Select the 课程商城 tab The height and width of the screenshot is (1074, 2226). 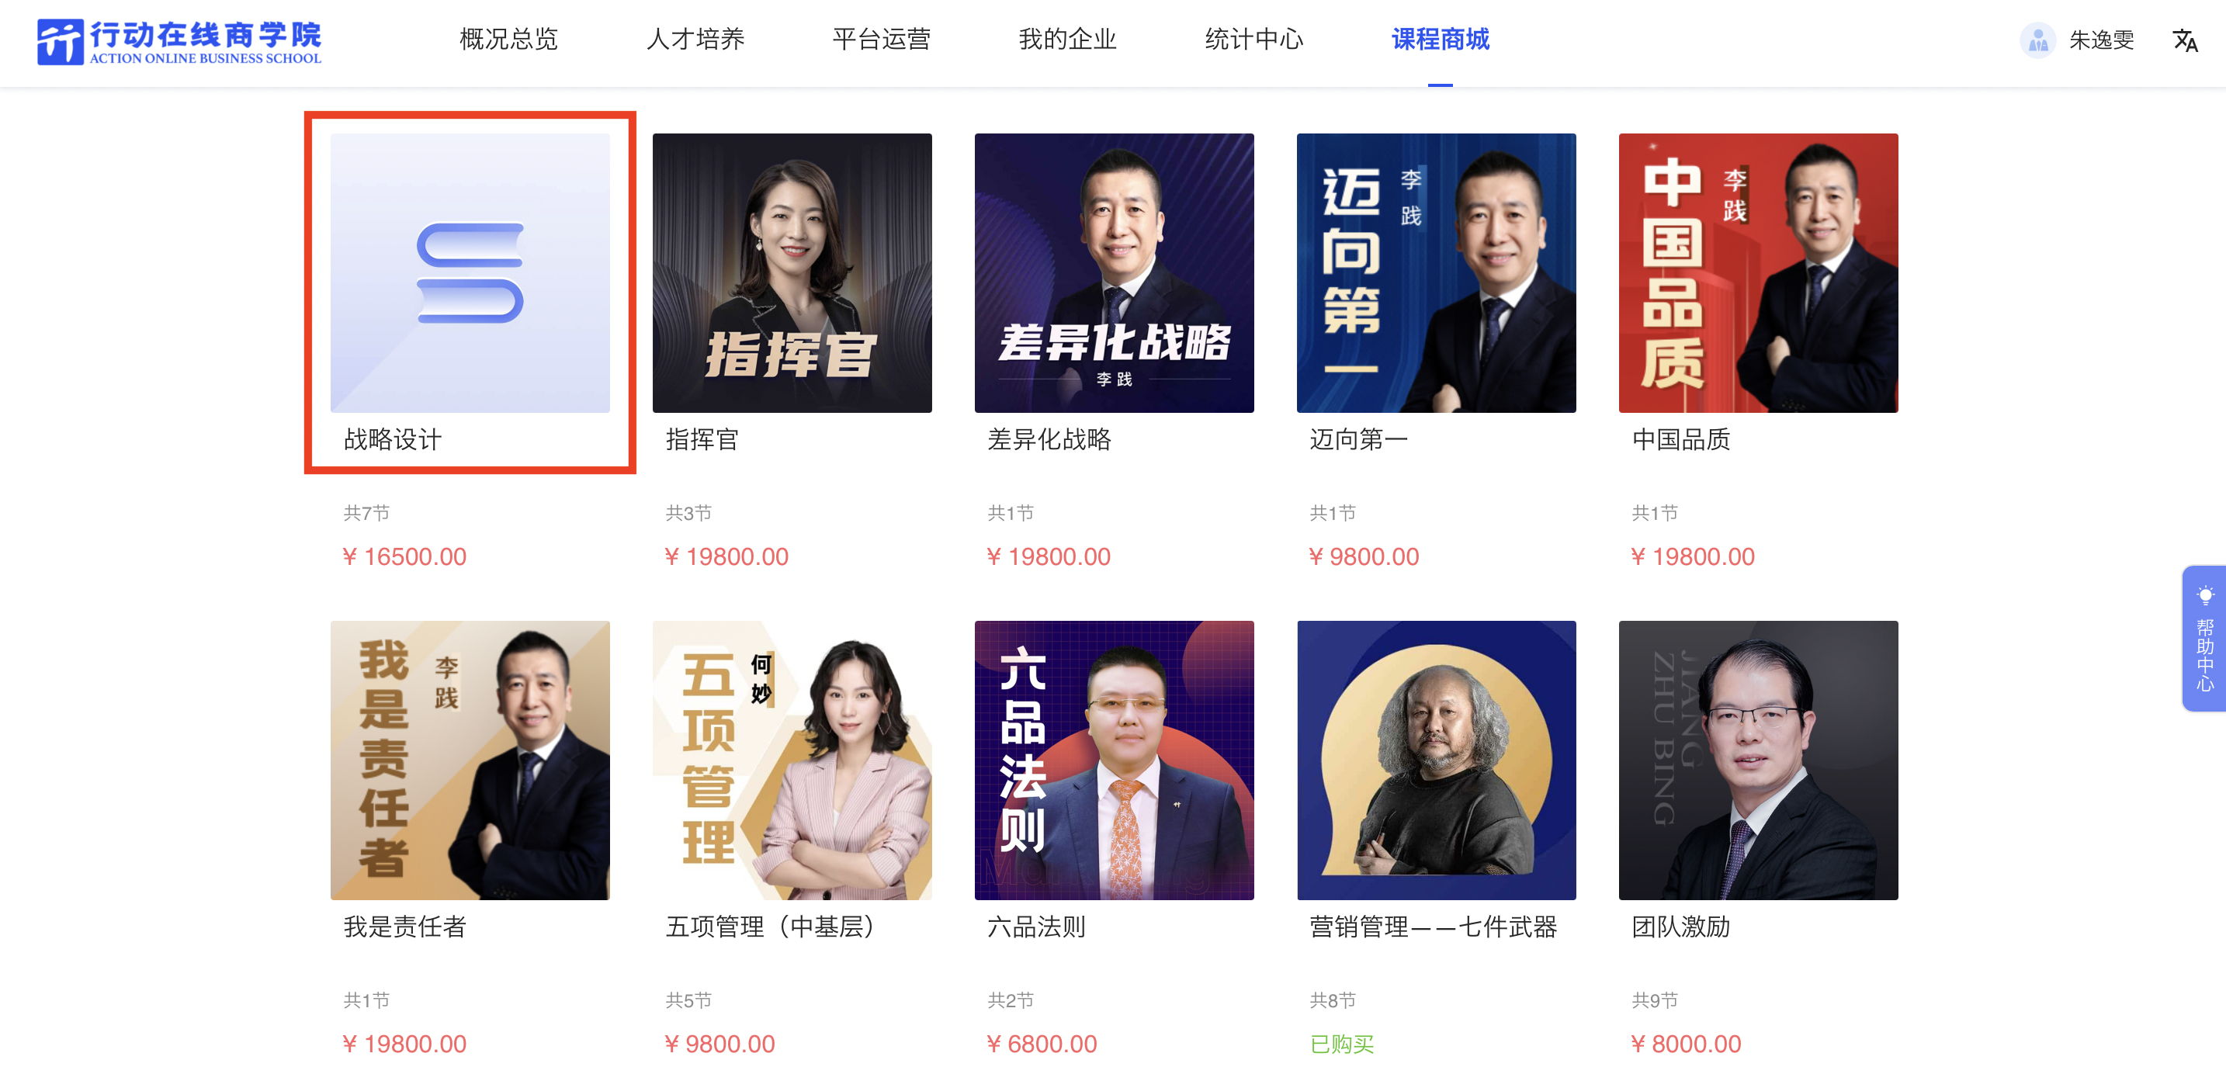[1441, 40]
